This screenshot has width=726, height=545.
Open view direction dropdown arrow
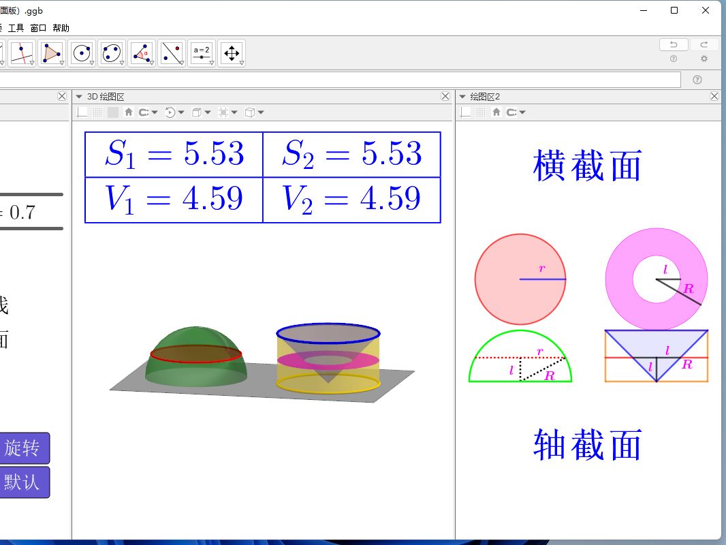point(208,112)
